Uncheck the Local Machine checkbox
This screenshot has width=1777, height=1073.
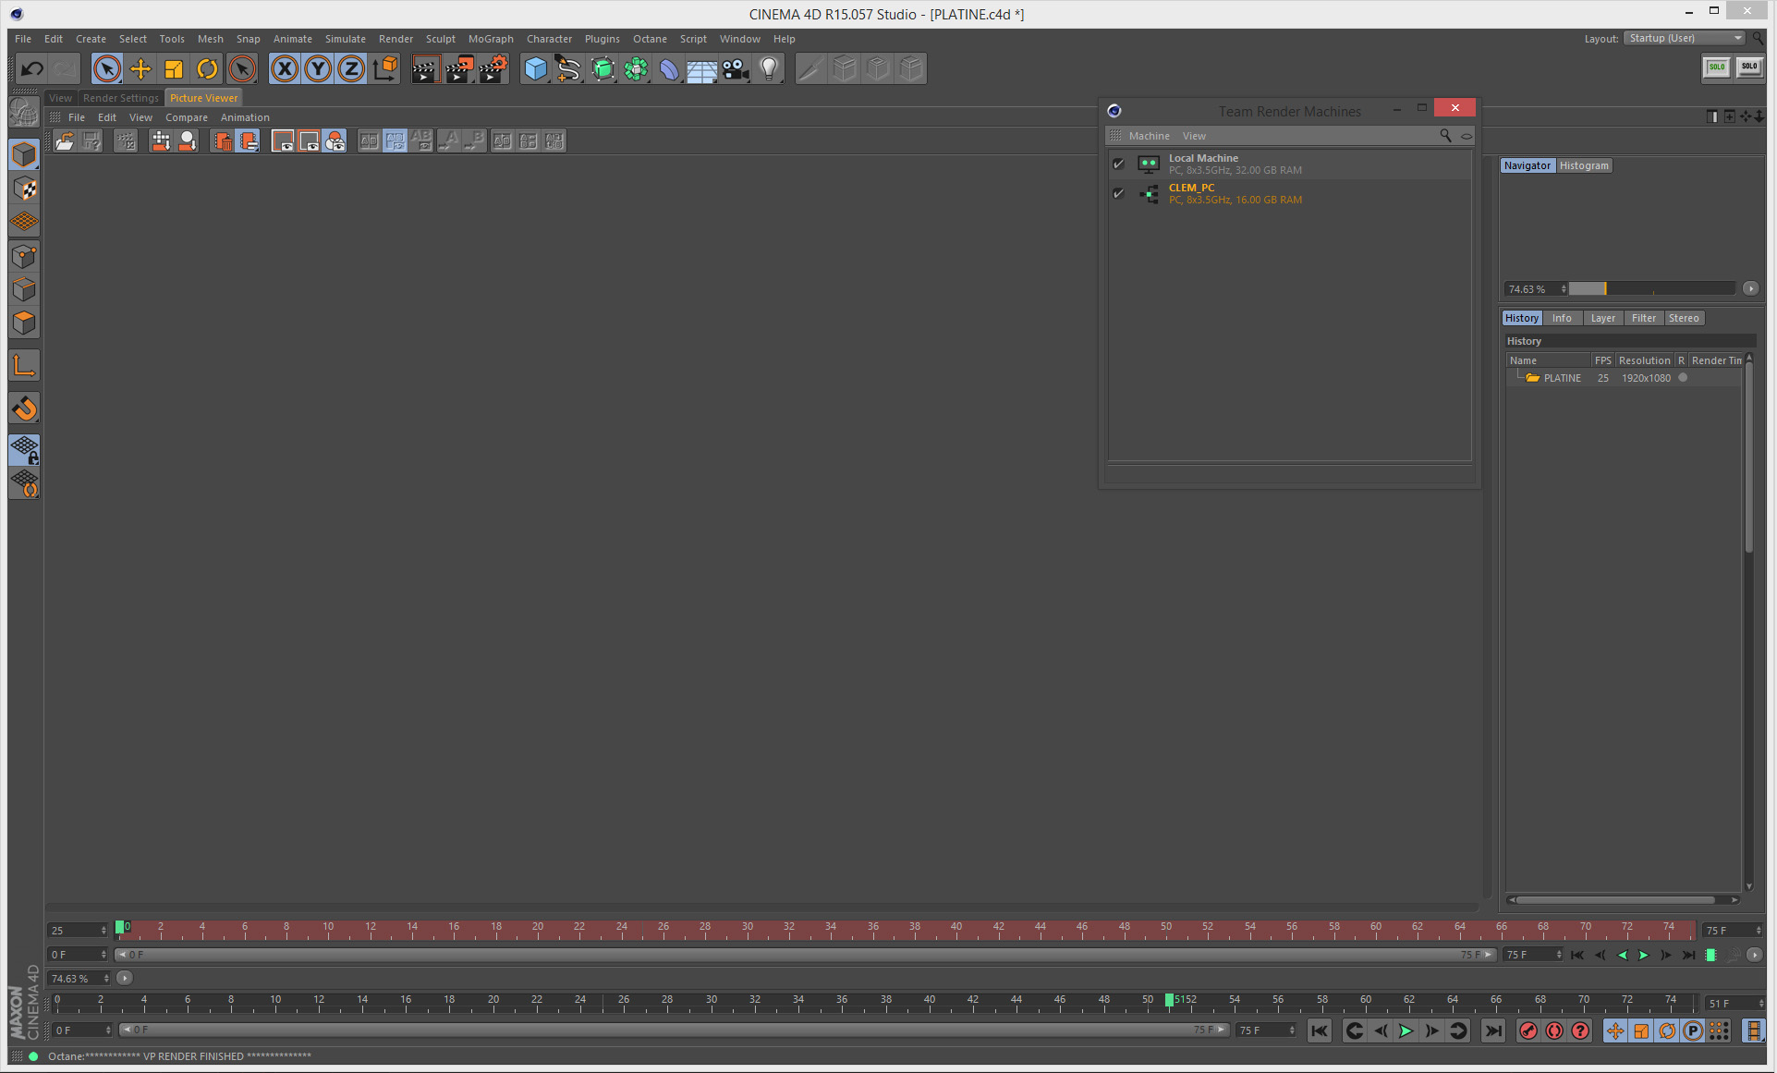1118,164
